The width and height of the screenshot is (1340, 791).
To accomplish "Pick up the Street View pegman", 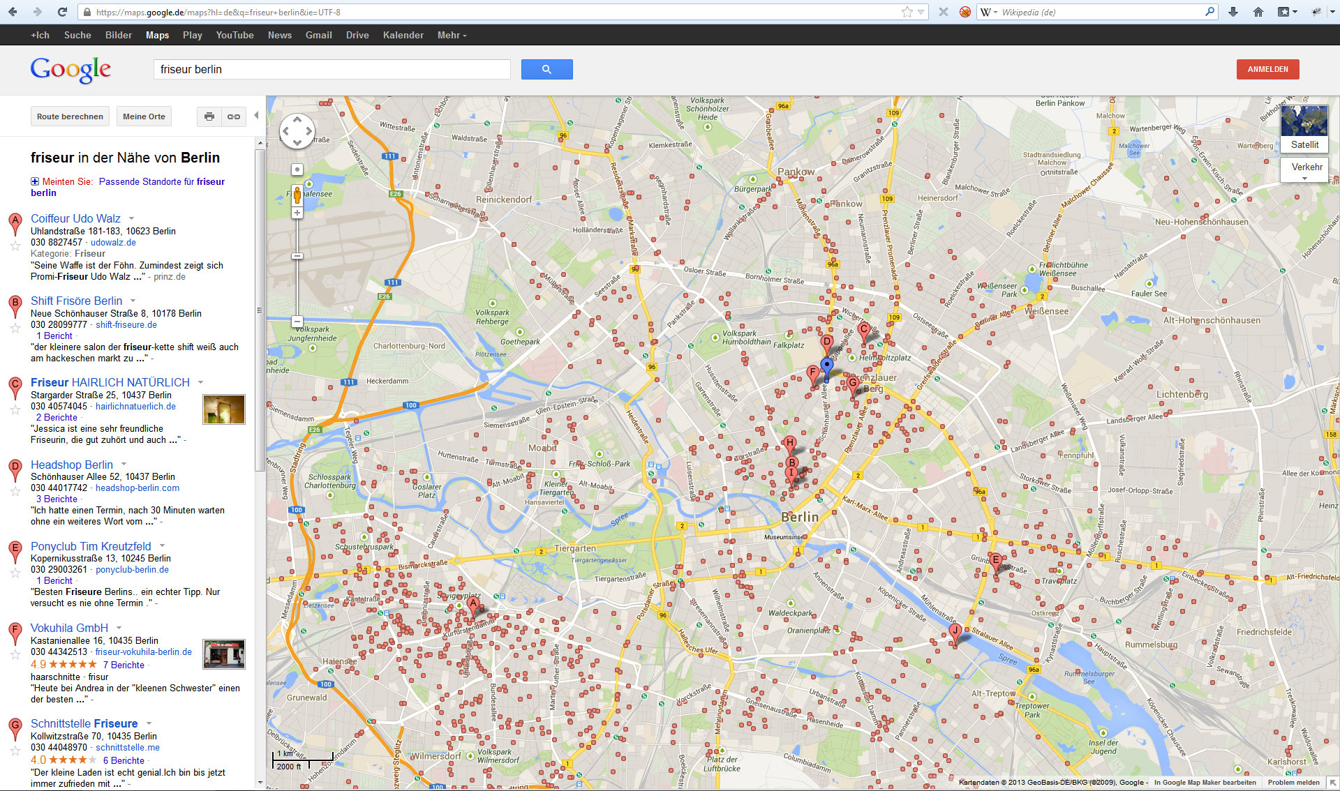I will tap(297, 195).
